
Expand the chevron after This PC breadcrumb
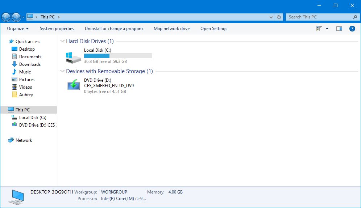coord(59,17)
